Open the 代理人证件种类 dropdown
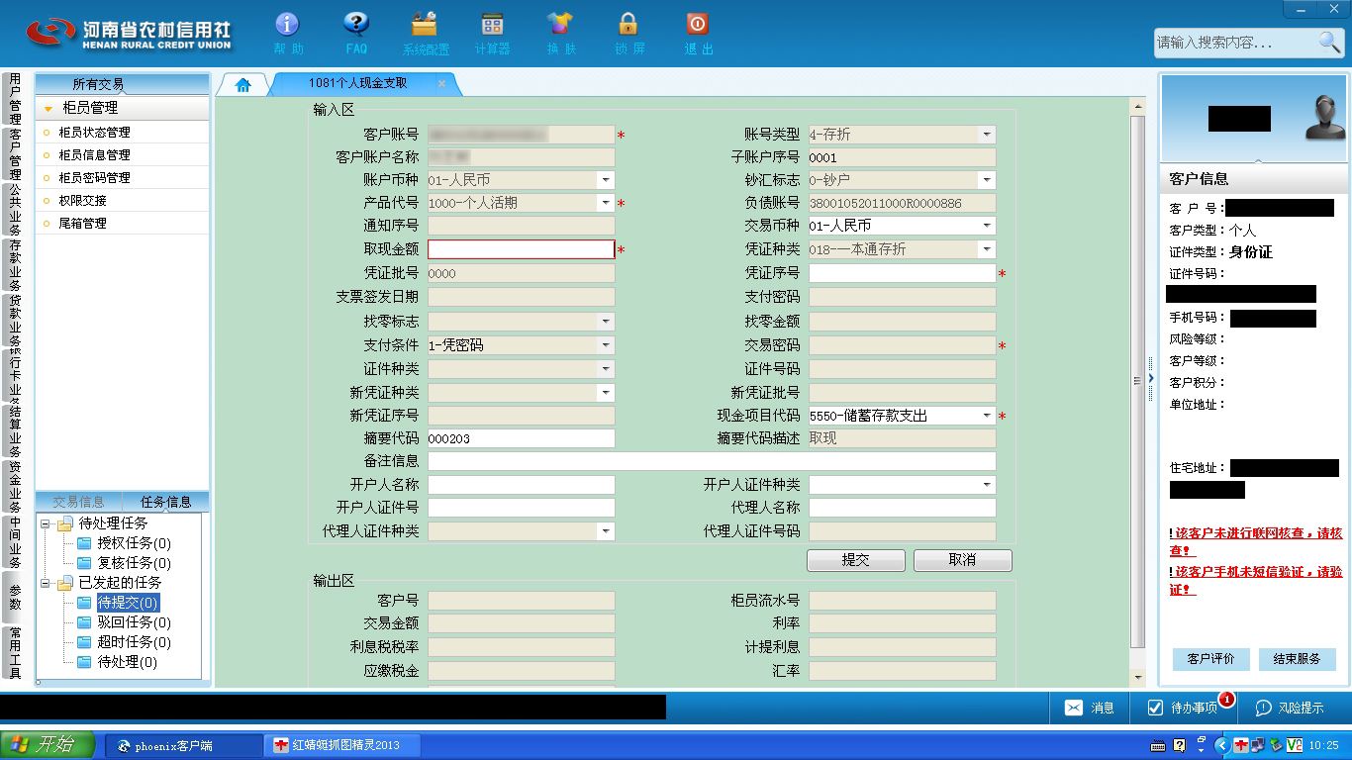This screenshot has height=760, width=1352. coord(606,531)
